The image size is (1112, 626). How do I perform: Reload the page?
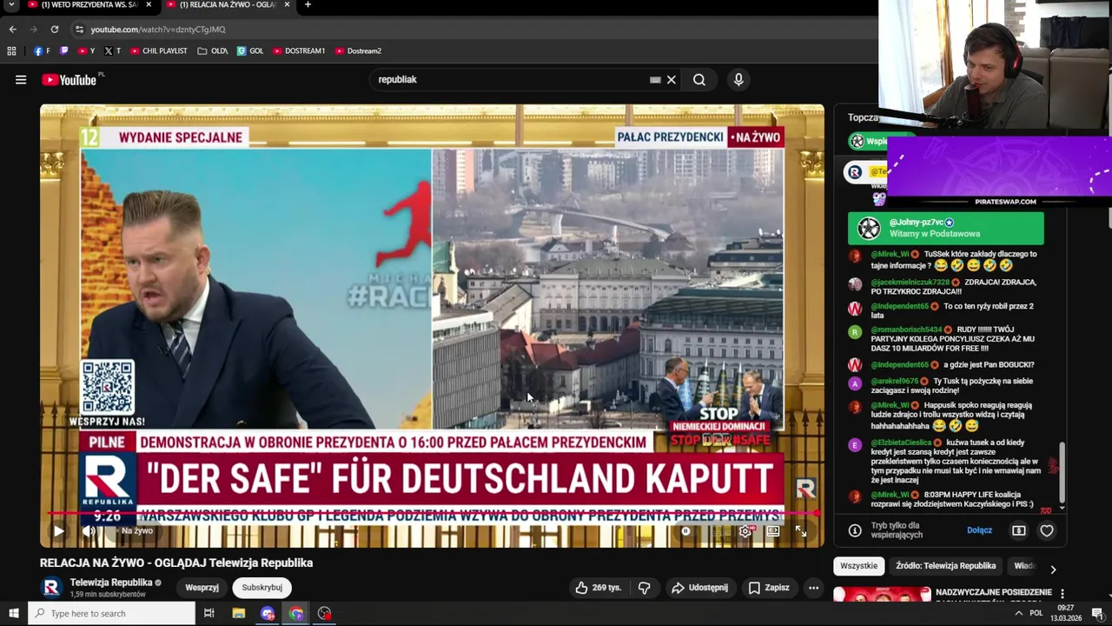(x=54, y=30)
